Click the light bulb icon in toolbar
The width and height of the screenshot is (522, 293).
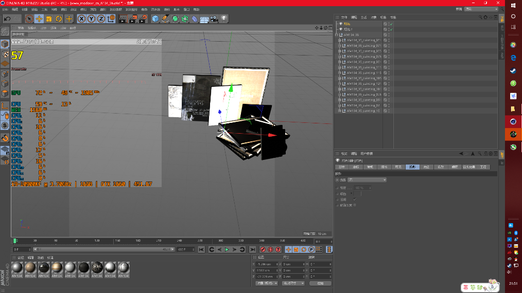pyautogui.click(x=224, y=19)
